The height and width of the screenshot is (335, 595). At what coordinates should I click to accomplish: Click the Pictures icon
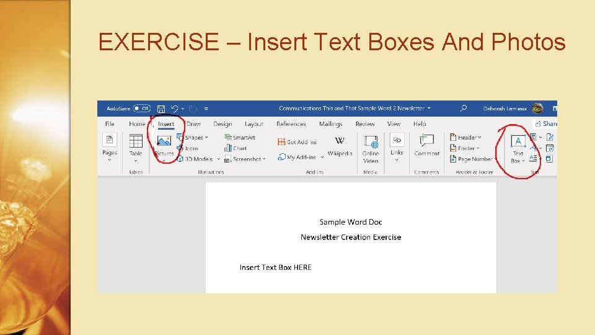point(164,141)
